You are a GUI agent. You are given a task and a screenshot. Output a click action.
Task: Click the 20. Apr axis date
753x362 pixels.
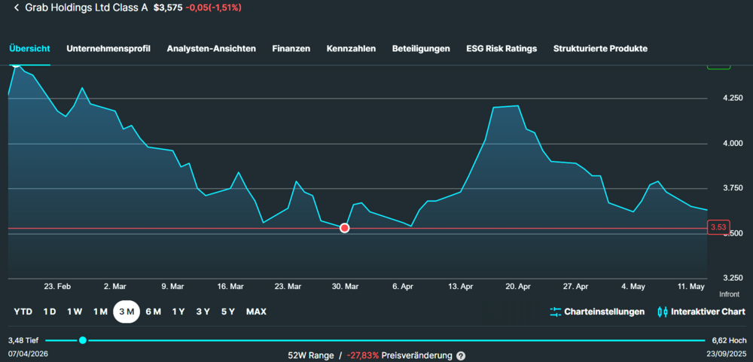518,286
